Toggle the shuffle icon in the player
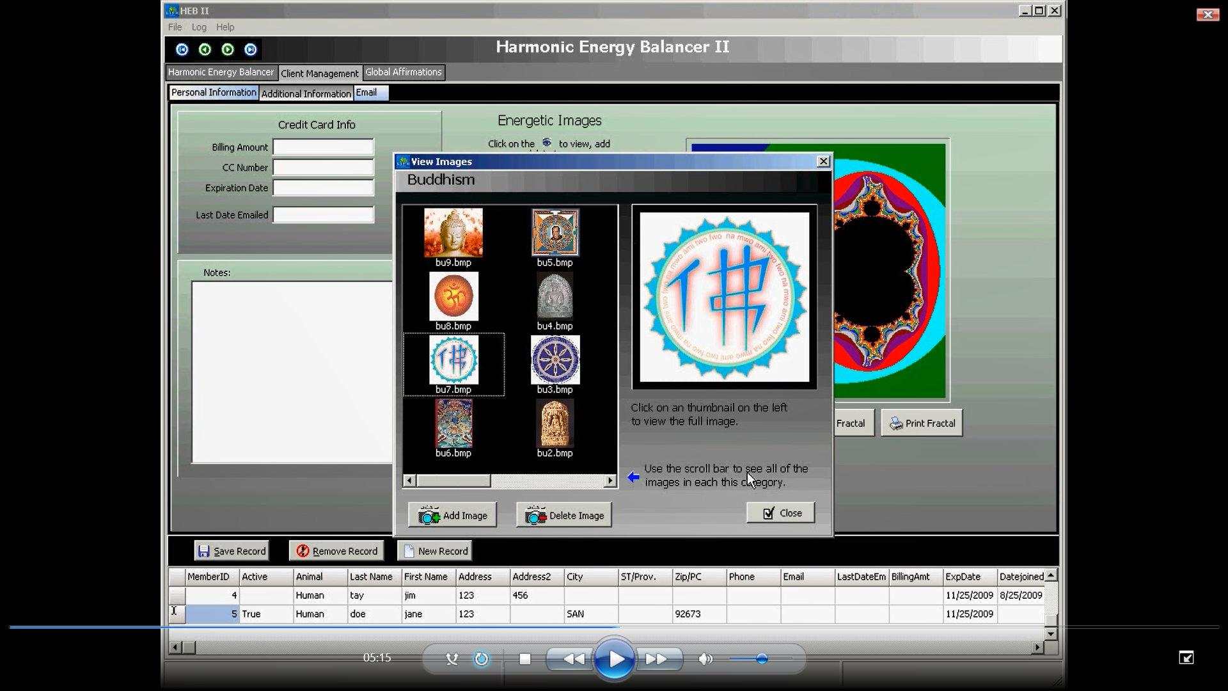1228x691 pixels. (x=452, y=659)
